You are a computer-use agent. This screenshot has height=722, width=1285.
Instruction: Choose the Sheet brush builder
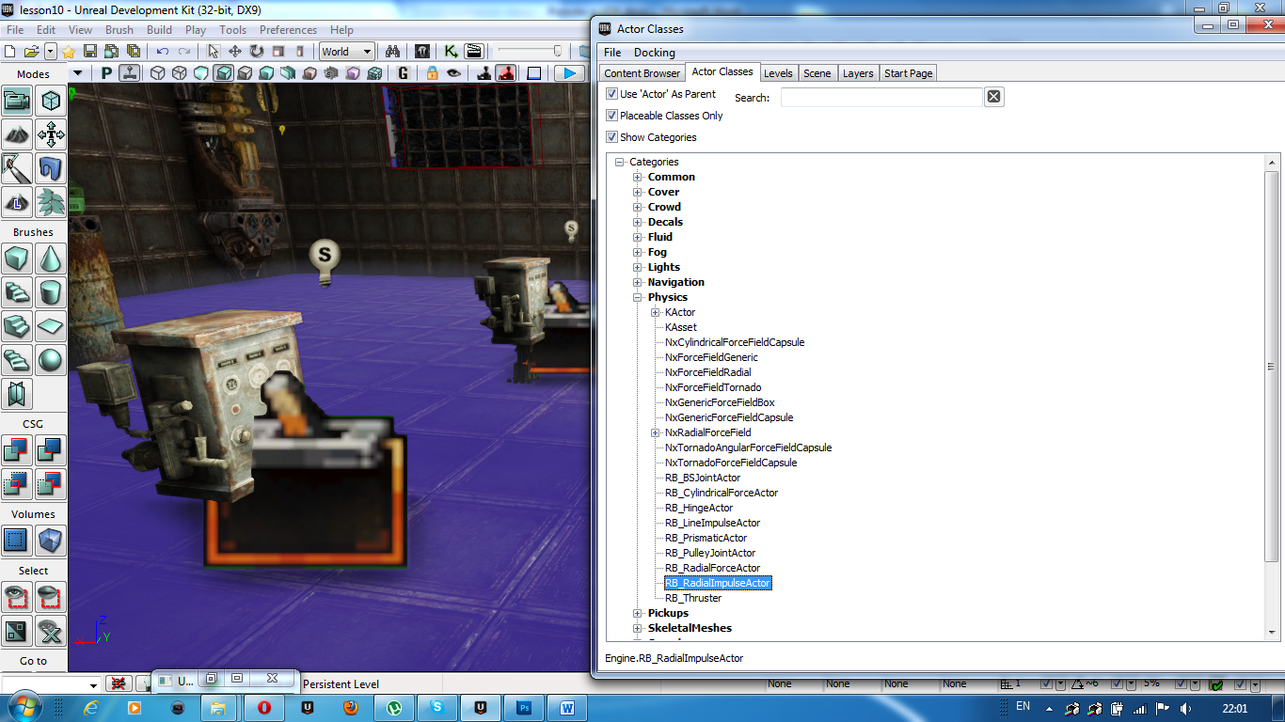[51, 326]
